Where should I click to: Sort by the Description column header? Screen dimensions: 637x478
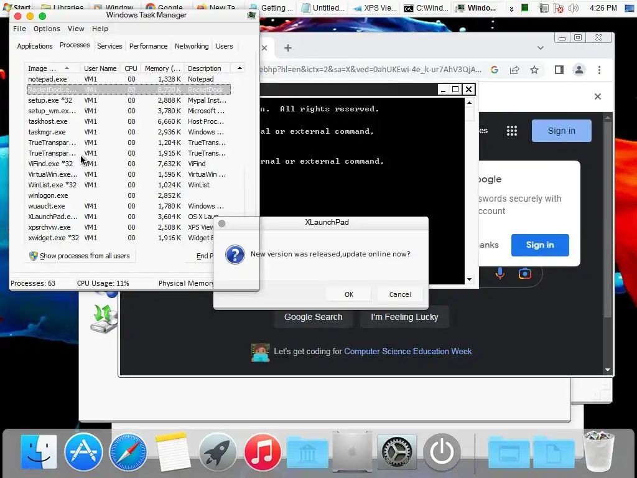click(207, 68)
